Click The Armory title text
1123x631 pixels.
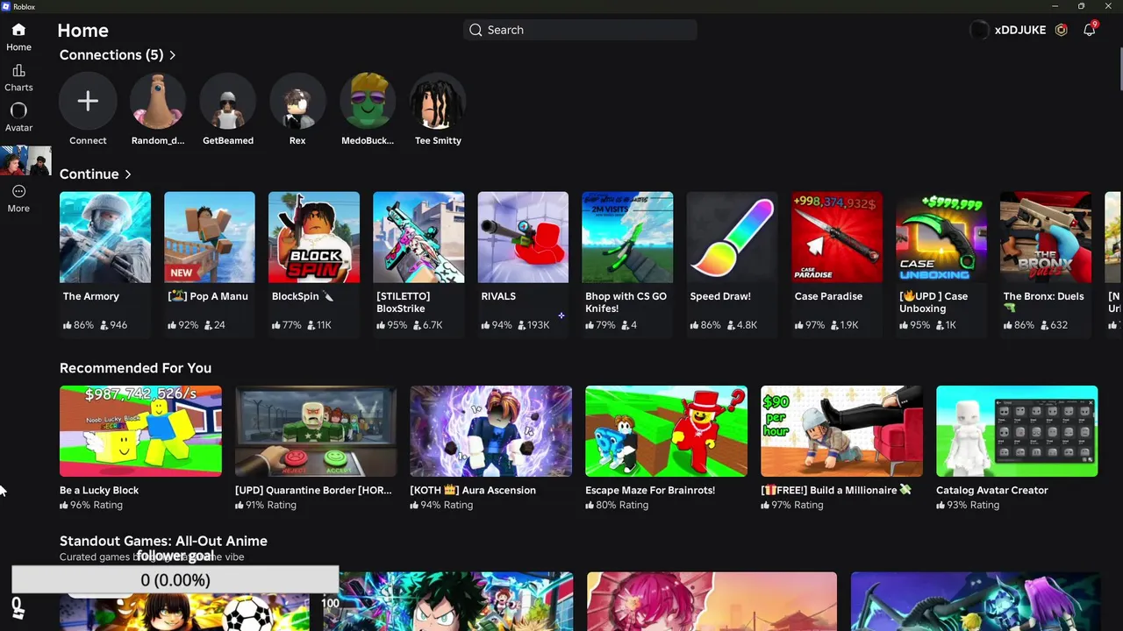point(91,296)
